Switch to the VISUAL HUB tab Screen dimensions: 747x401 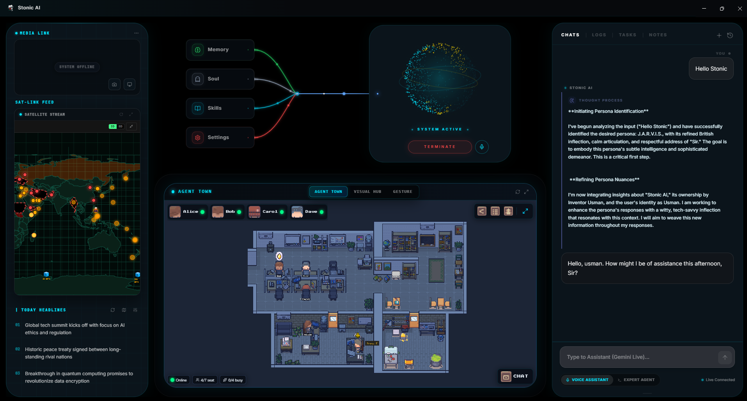pyautogui.click(x=367, y=192)
